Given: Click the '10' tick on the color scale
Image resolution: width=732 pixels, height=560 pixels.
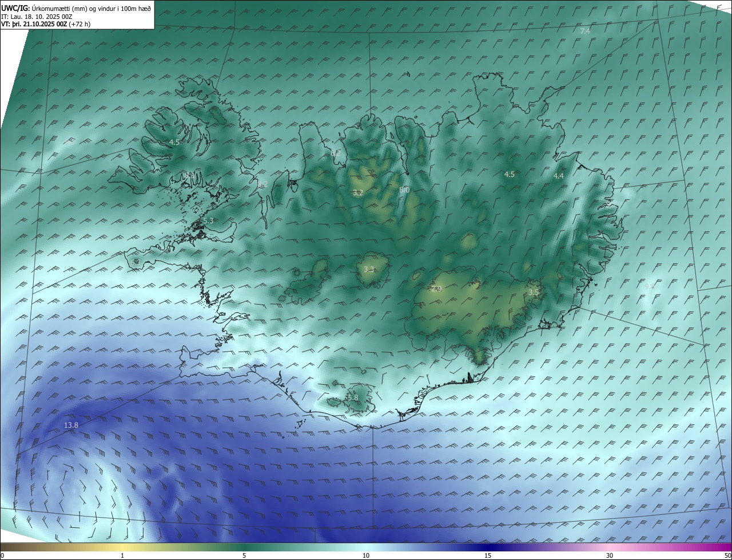Looking at the screenshot, I should tap(366, 555).
